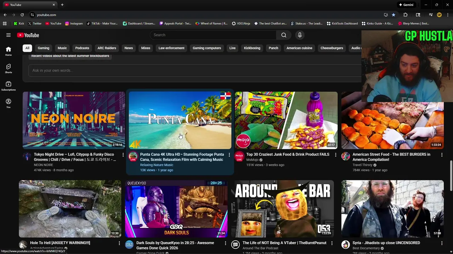Open a new browser tab
The height and width of the screenshot is (254, 453).
click(x=62, y=5)
